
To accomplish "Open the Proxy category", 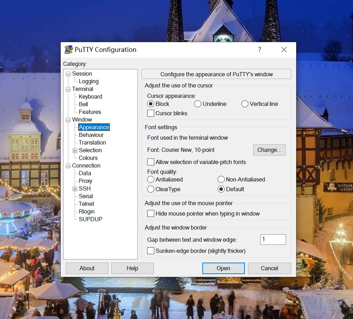I will [85, 181].
